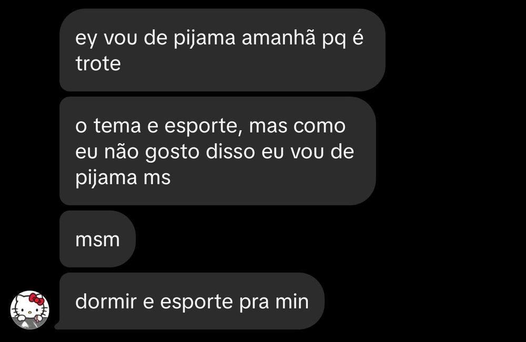The image size is (526, 342).
Task: Click the word 'tema' in second message
Action: [117, 126]
